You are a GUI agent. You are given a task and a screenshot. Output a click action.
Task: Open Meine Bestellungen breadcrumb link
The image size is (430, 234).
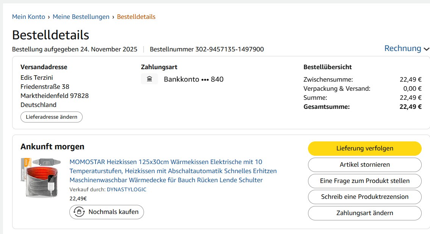[81, 17]
